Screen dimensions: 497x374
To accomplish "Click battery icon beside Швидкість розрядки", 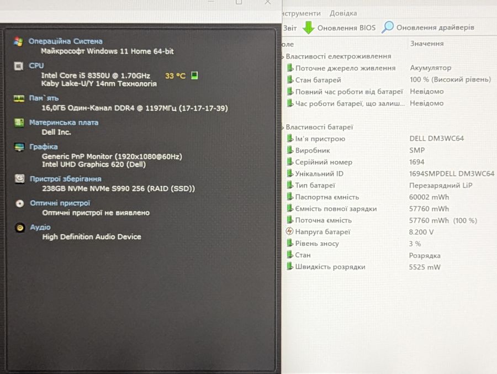I will [290, 266].
